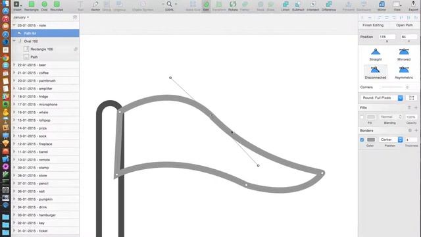Add a new border with plus icon
The width and height of the screenshot is (421, 237).
(x=416, y=130)
